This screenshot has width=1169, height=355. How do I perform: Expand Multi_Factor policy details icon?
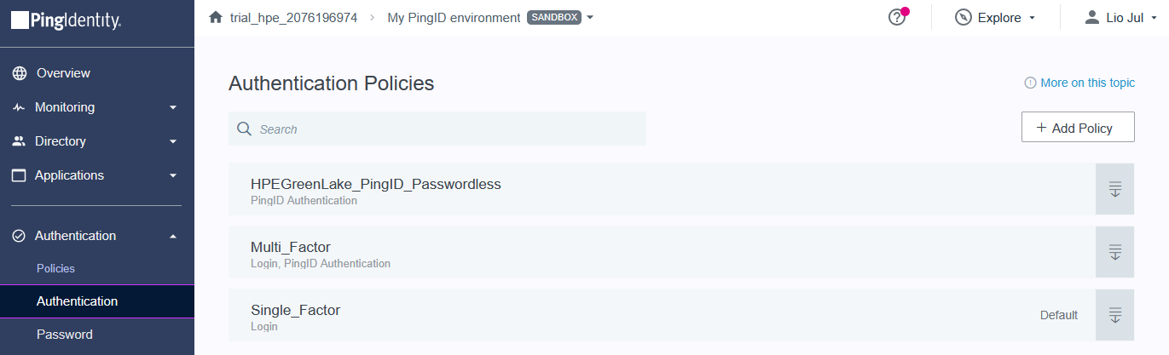tap(1114, 252)
